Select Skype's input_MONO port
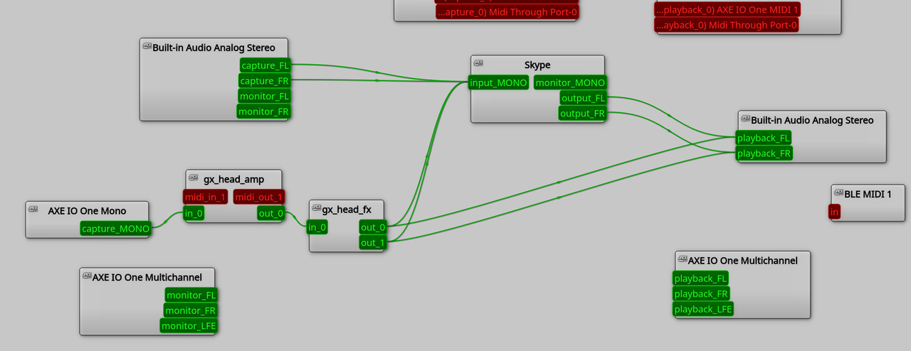The height and width of the screenshot is (351, 911). point(499,82)
